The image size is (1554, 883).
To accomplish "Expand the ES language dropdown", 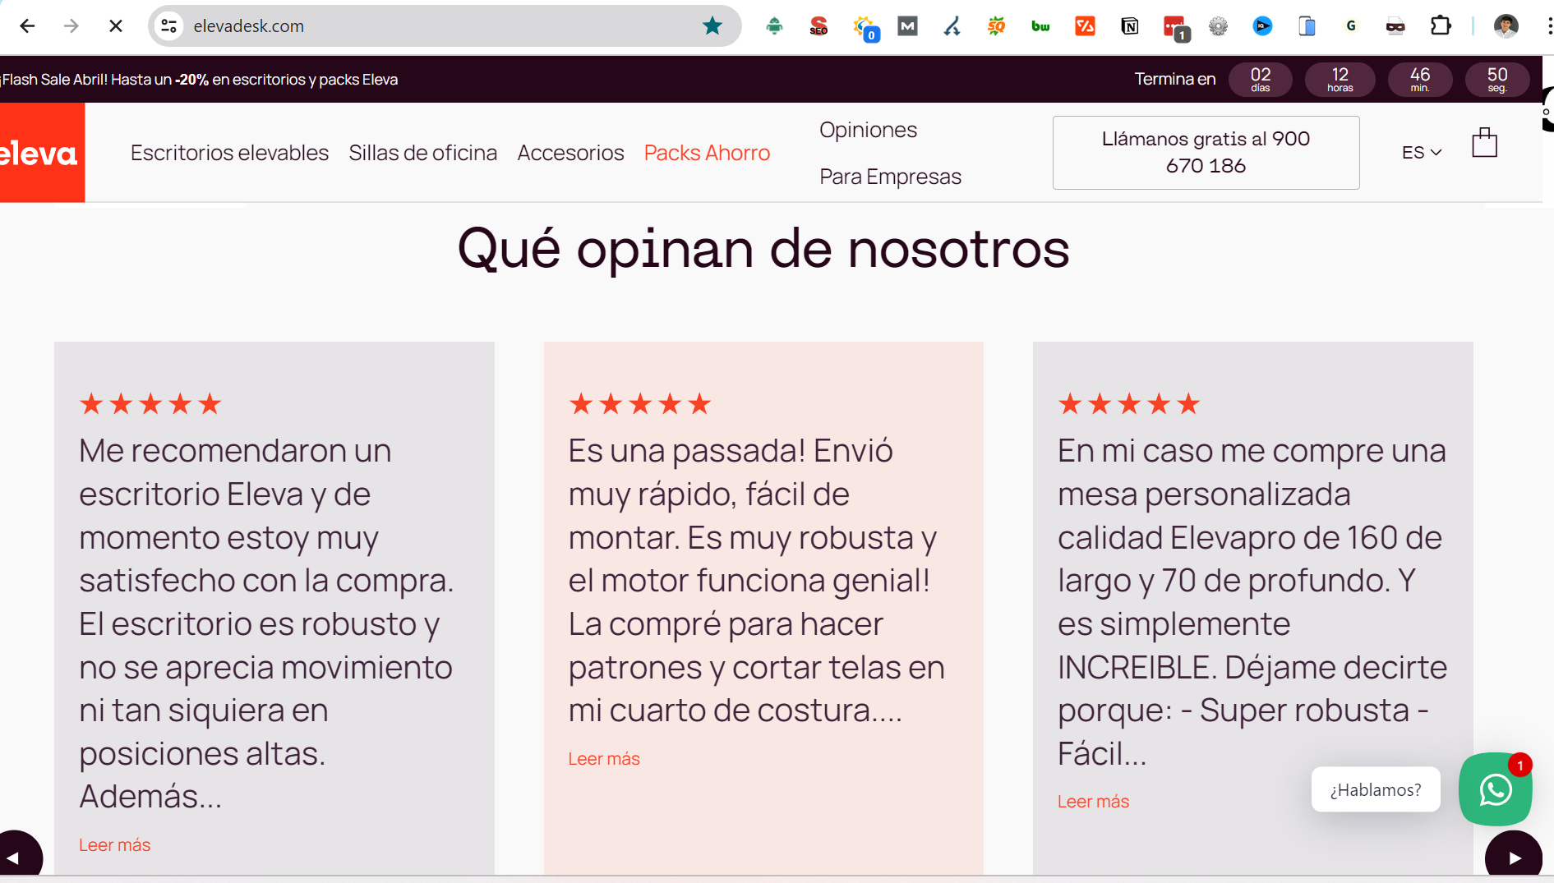I will [1421, 153].
